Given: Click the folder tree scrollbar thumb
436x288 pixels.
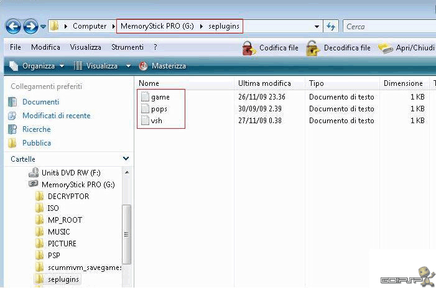Looking at the screenshot, I should pyautogui.click(x=126, y=235).
